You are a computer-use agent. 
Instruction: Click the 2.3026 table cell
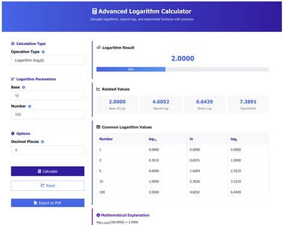coord(207,181)
